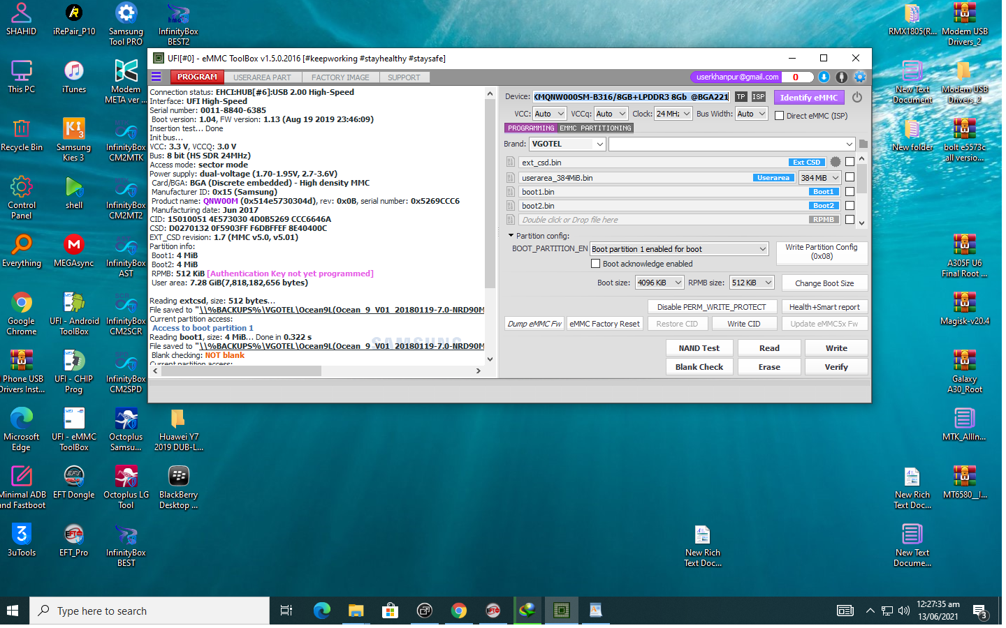
Task: Select the UFI - CHIP Prog desktop icon
Action: click(x=74, y=371)
